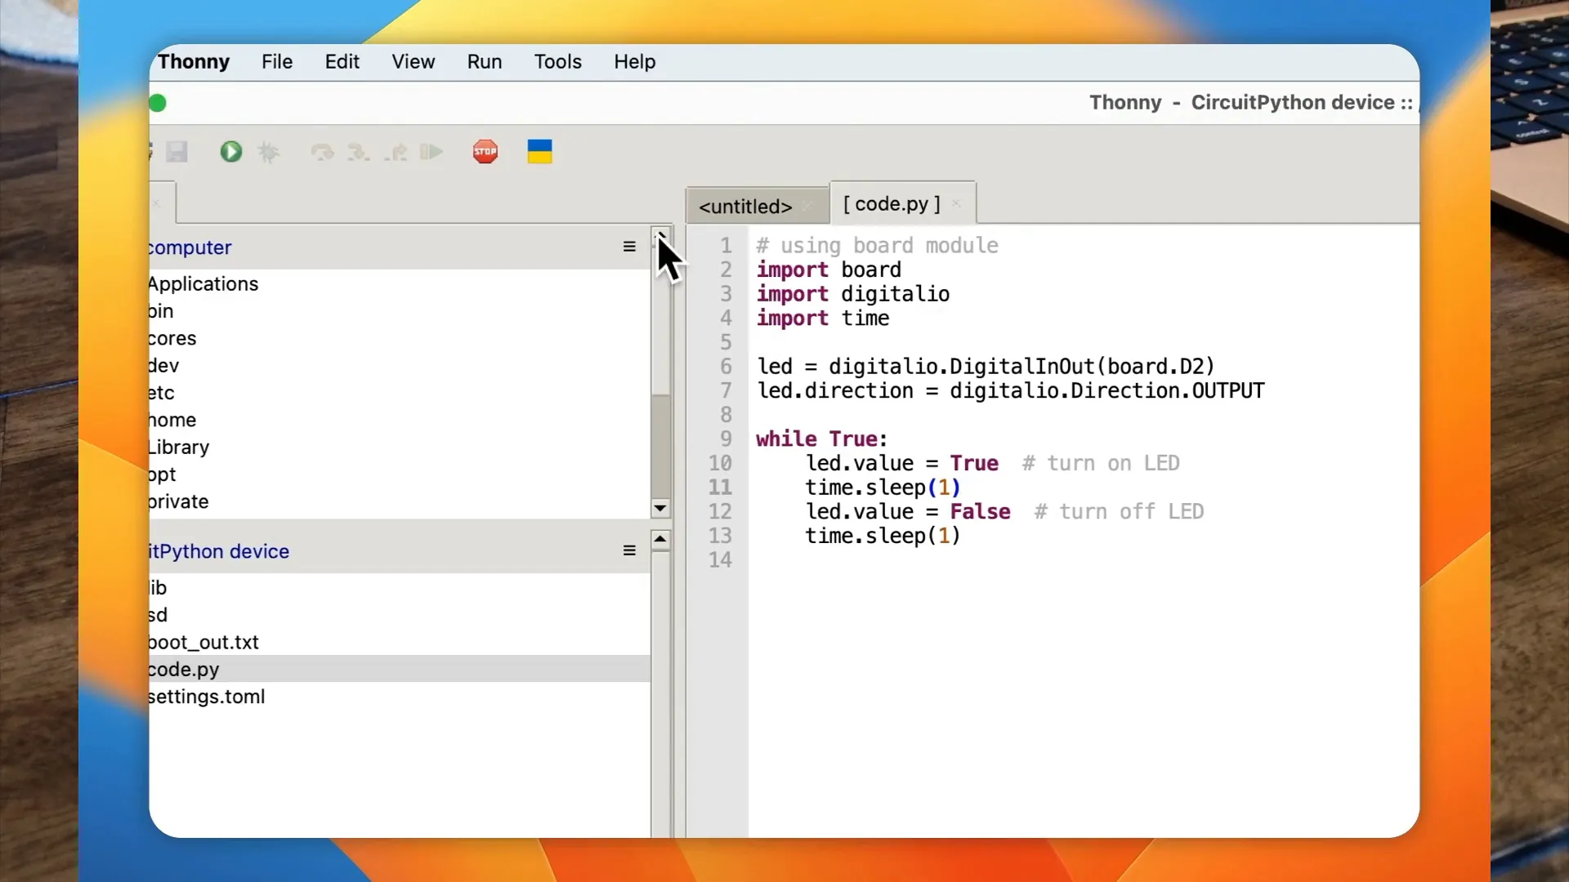Click the 'led.value = True' statement
The width and height of the screenshot is (1569, 882).
click(902, 463)
